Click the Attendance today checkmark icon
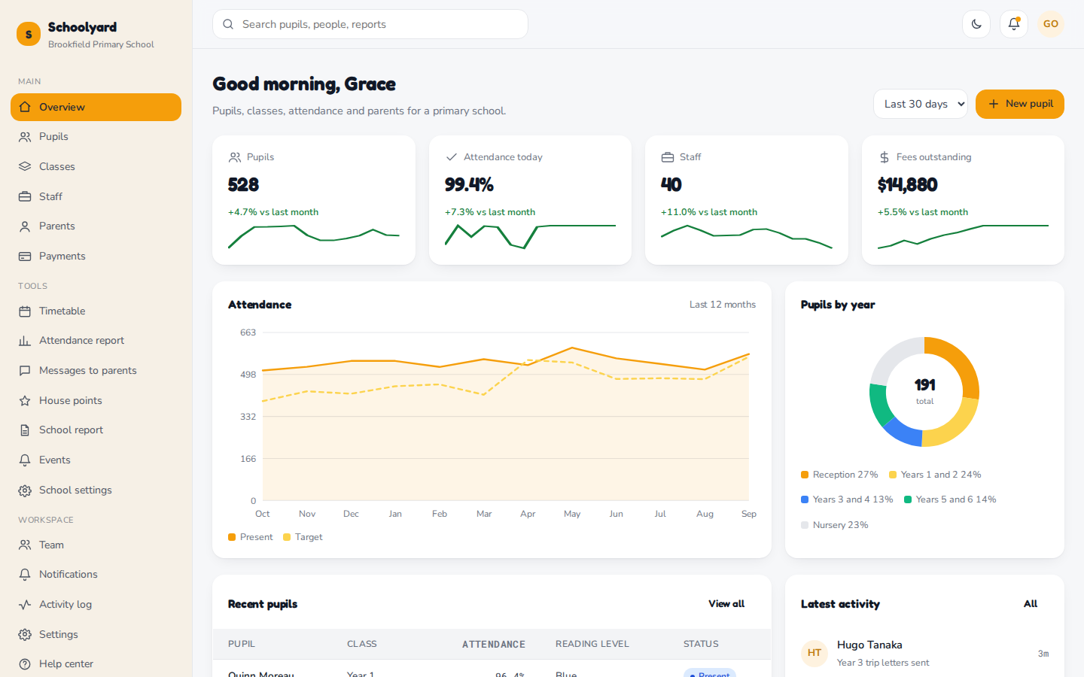The height and width of the screenshot is (677, 1084). tap(451, 157)
